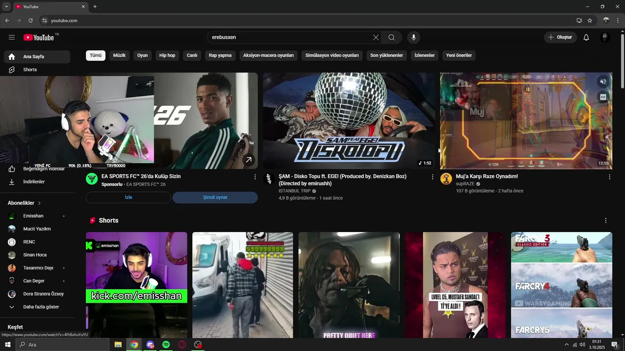Select the Müzik filter chip
The height and width of the screenshot is (351, 625).
pyautogui.click(x=119, y=56)
